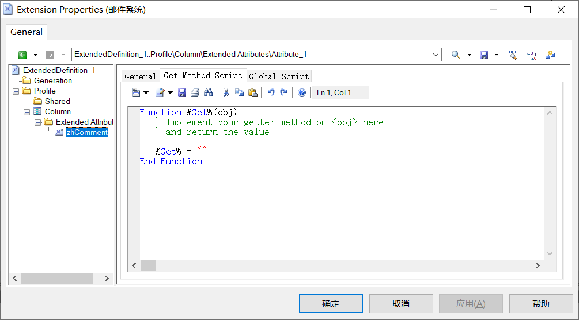Open the Forward arrow history dropdown
The image size is (579, 320).
coord(63,55)
